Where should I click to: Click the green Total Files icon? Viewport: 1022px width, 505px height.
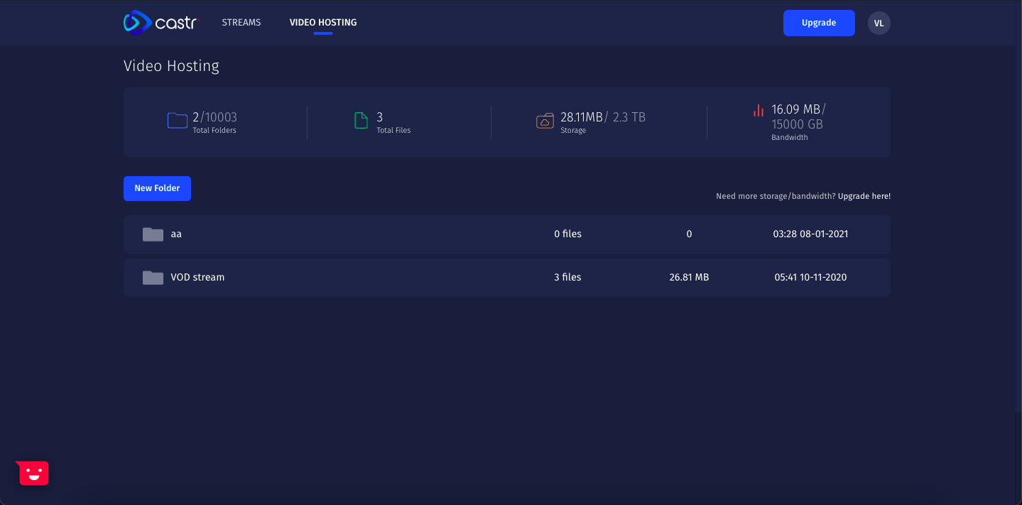tap(361, 121)
